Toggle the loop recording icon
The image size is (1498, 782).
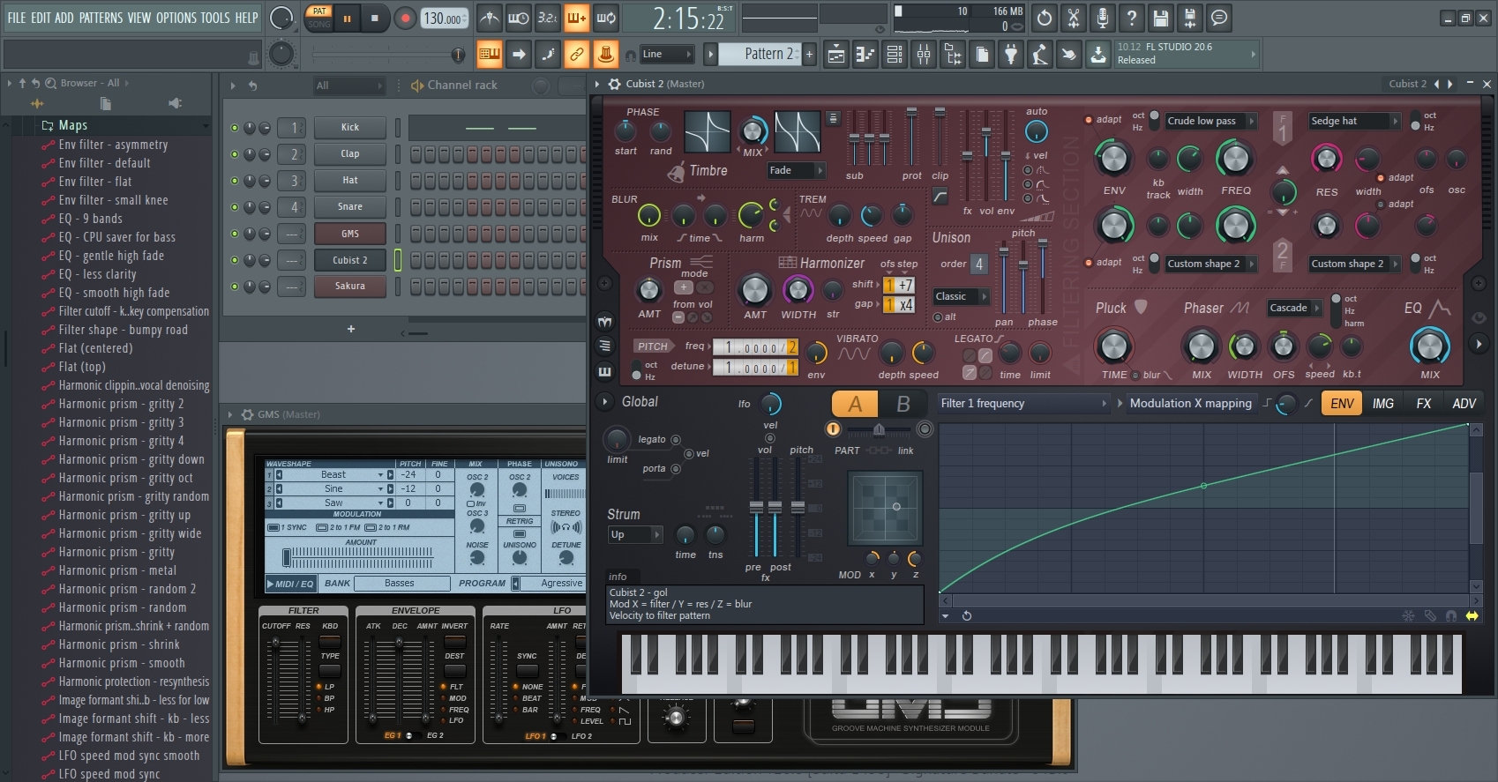coord(606,18)
